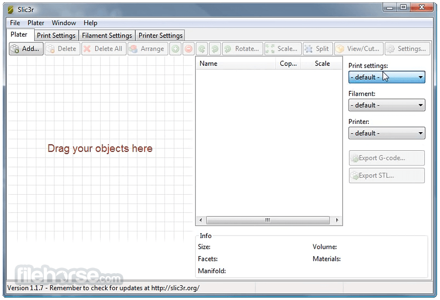Image resolution: width=440 pixels, height=300 pixels.
Task: Click the Split toolbar button
Action: pos(318,49)
